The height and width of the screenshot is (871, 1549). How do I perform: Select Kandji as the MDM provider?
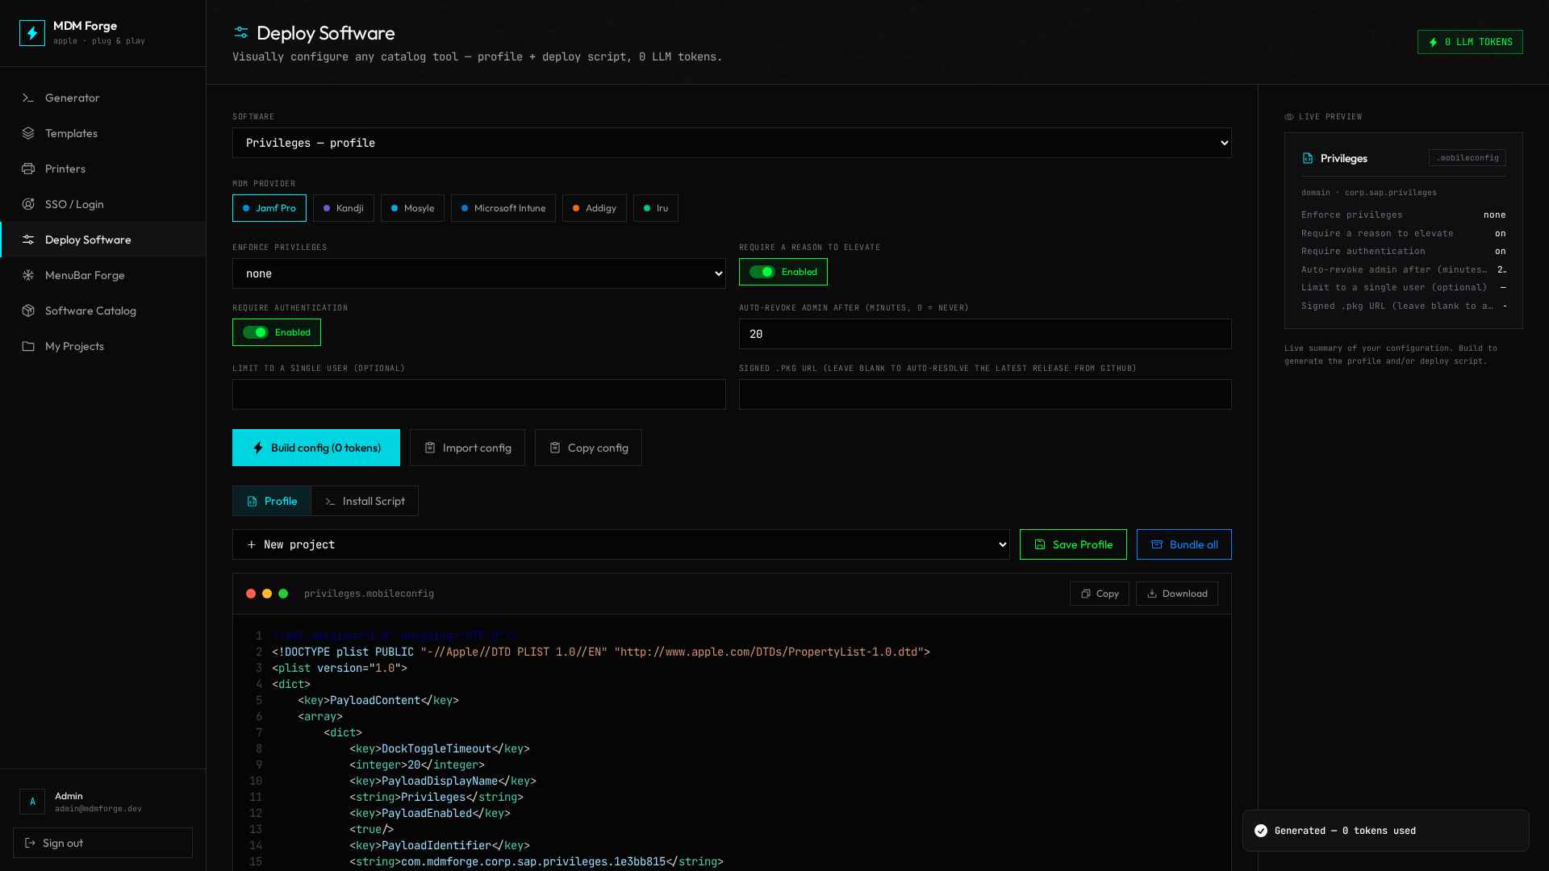pyautogui.click(x=344, y=208)
